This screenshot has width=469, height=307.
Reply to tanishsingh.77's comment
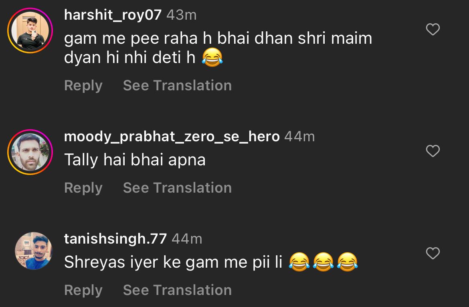pyautogui.click(x=83, y=290)
